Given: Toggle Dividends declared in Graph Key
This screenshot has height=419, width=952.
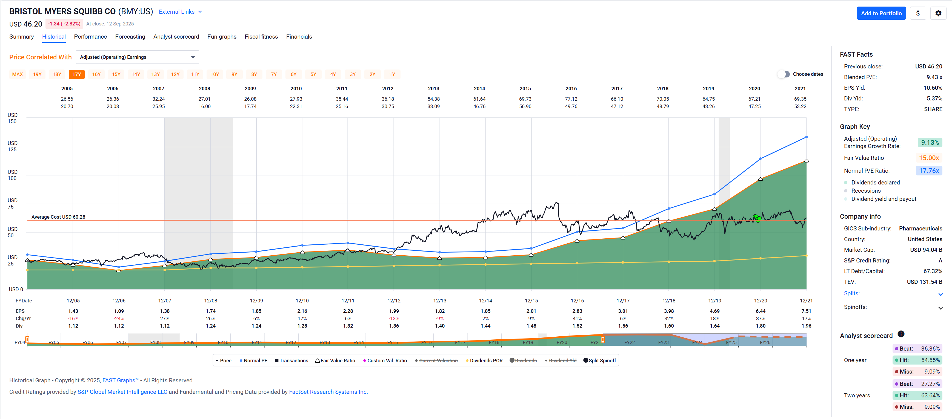Looking at the screenshot, I should point(846,183).
